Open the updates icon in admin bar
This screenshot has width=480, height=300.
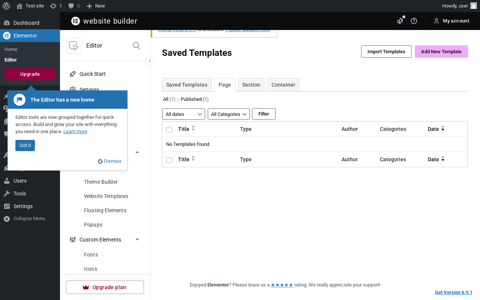[x=56, y=6]
